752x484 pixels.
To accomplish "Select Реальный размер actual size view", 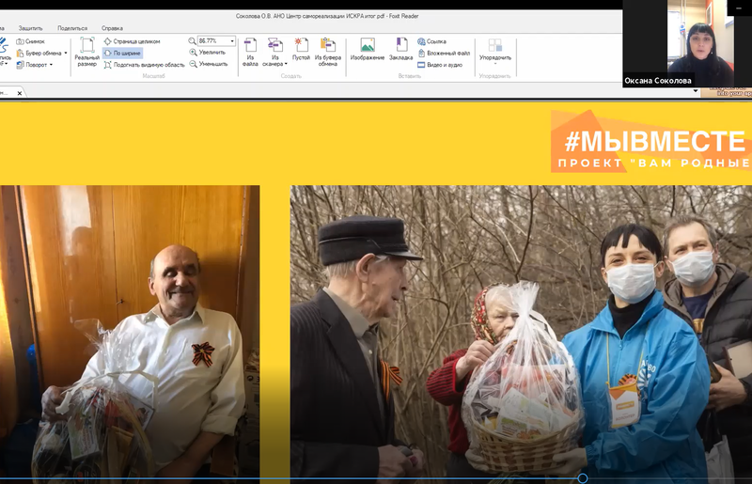I will [x=86, y=53].
